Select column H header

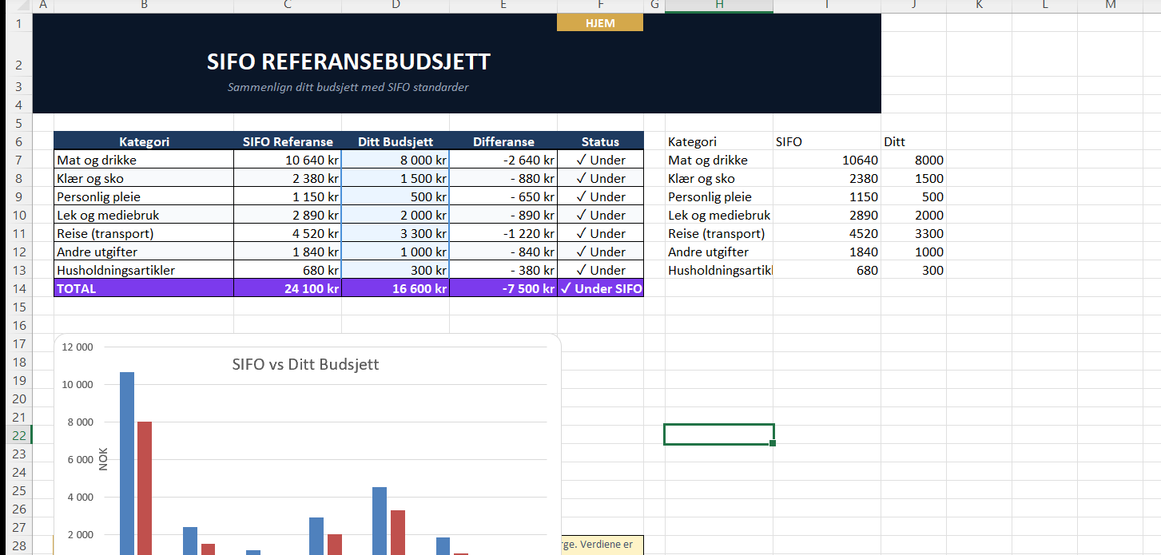pyautogui.click(x=718, y=6)
